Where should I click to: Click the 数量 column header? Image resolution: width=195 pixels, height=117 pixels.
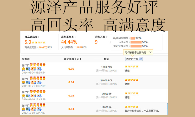coord(106,59)
